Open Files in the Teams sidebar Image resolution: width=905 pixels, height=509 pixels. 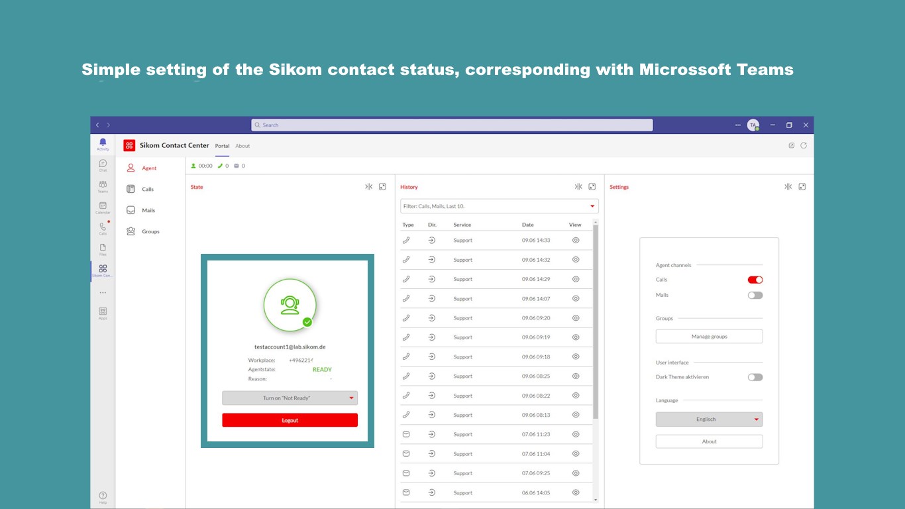pos(103,250)
